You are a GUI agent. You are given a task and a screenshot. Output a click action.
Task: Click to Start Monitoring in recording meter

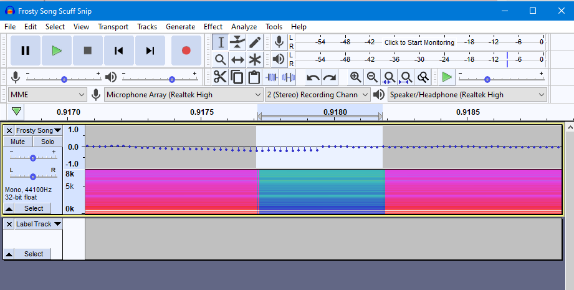pos(419,42)
